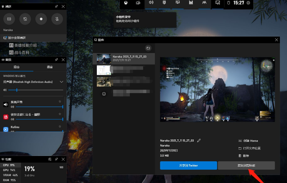The height and width of the screenshot is (183, 287).
Task: Pin the Capture widget
Action: (x=56, y=6)
